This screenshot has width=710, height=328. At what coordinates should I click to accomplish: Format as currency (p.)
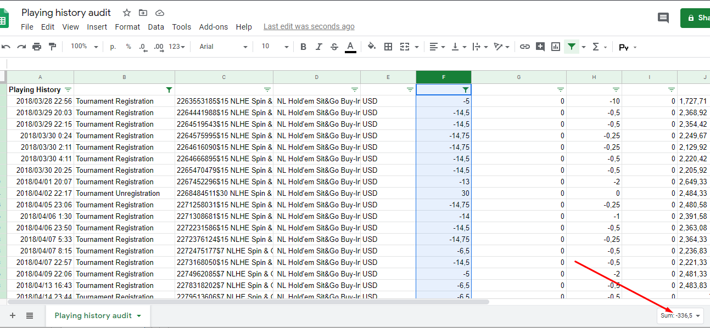[x=113, y=47]
